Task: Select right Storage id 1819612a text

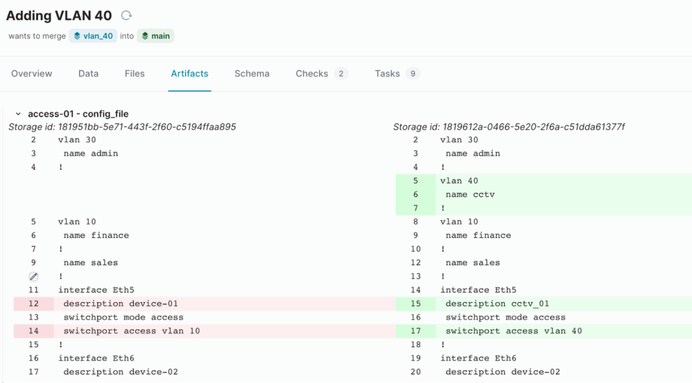Action: point(509,127)
